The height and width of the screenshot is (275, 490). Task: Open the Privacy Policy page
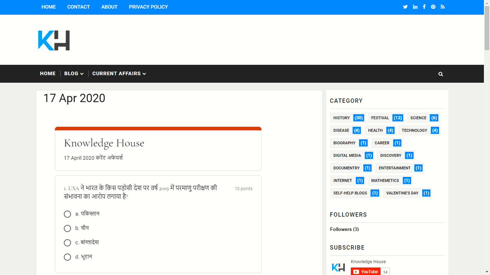pos(148,7)
